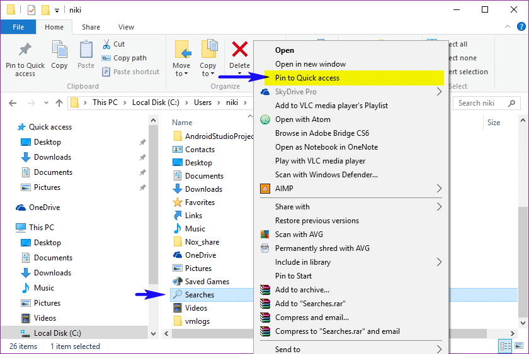The image size is (529, 354).
Task: Unpin Documents using its pin icon
Action: [143, 172]
